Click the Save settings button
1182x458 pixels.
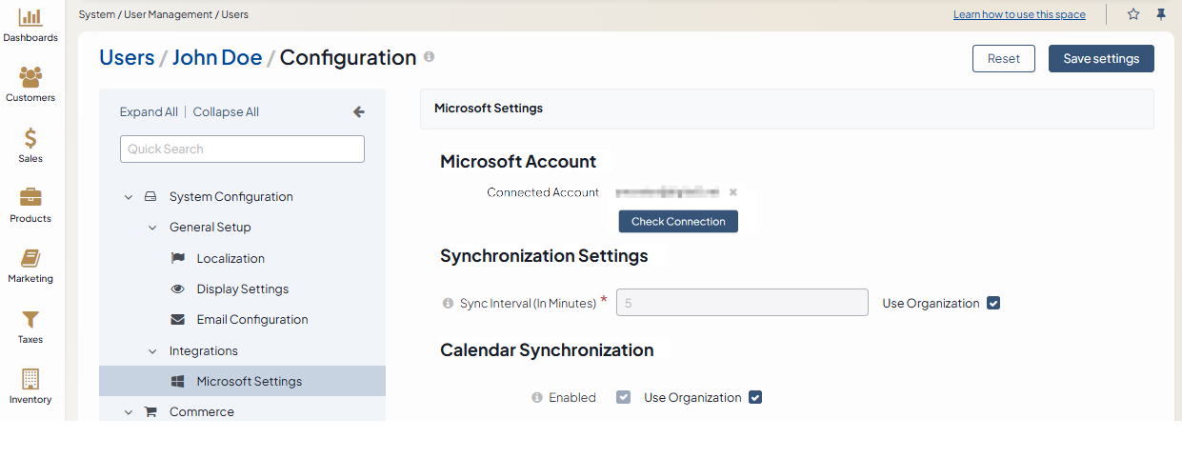[1101, 59]
